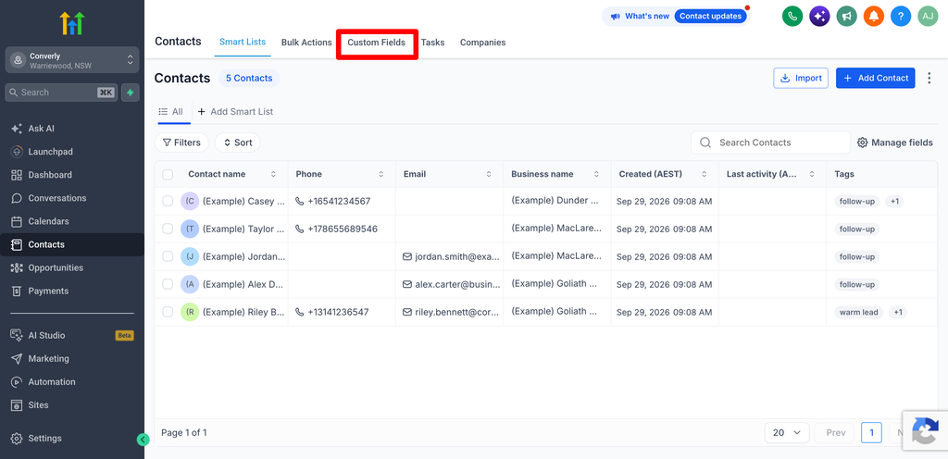This screenshot has height=459, width=948.
Task: Select the Casey contact checkbox
Action: [x=168, y=201]
